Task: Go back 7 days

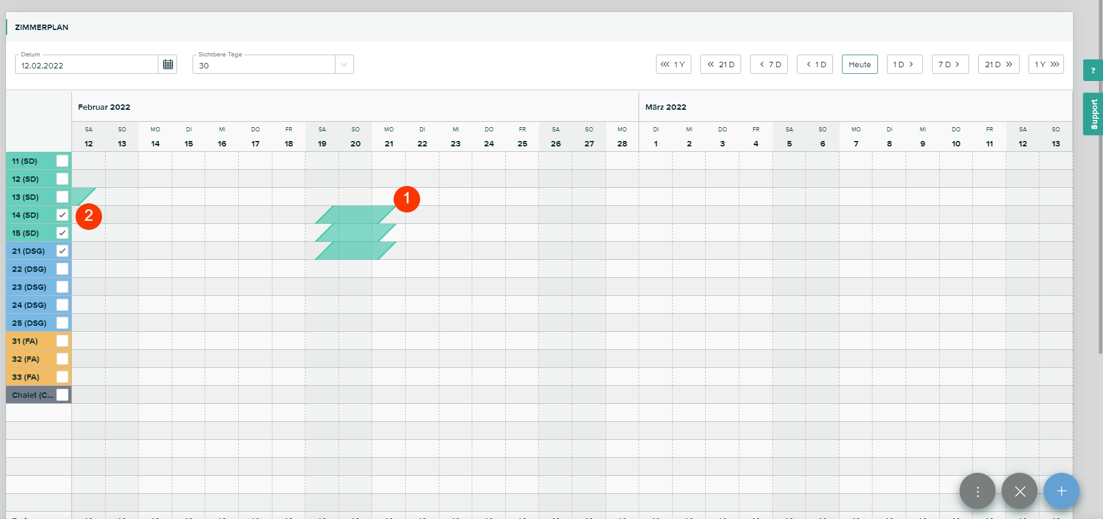Action: [x=769, y=64]
